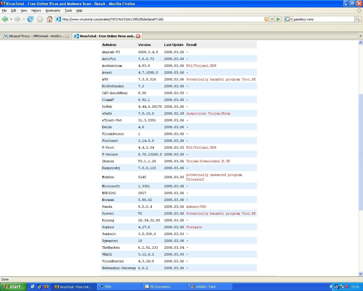Click the Antivirus column header

tap(109, 45)
